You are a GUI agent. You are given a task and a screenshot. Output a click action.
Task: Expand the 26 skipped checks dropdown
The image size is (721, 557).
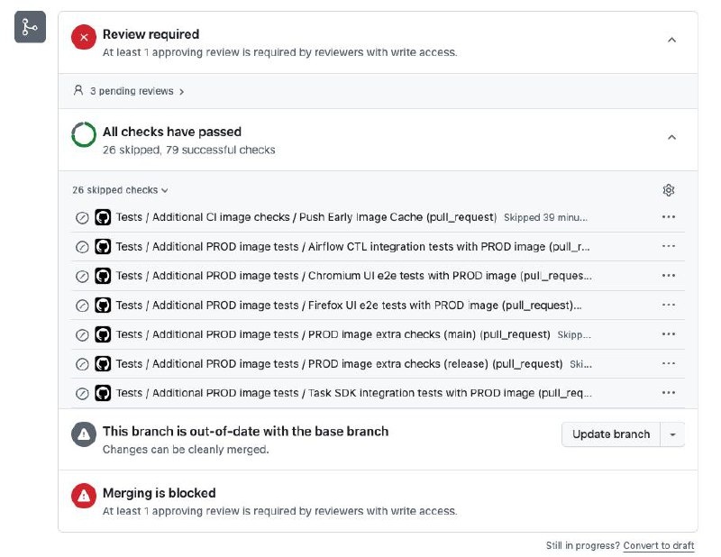point(121,190)
